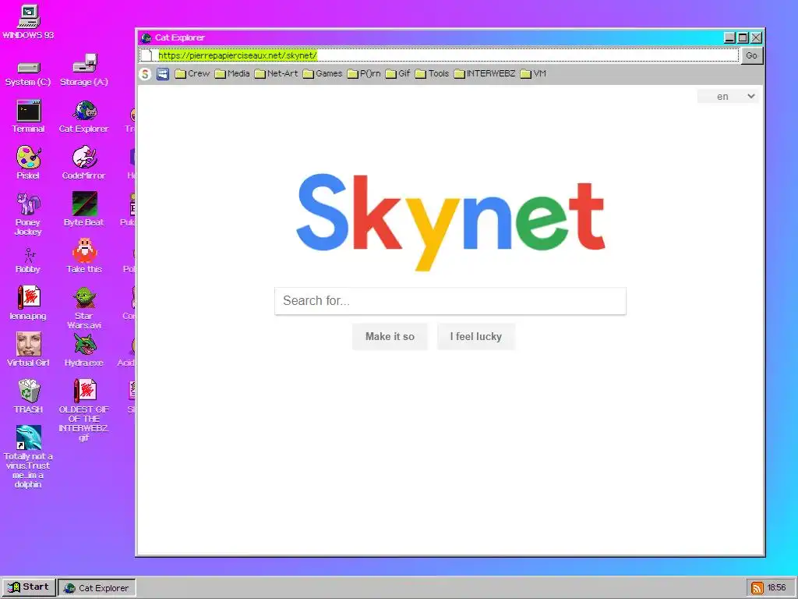Viewport: 798px width, 599px height.
Task: Click the Skynet search input field
Action: [450, 301]
